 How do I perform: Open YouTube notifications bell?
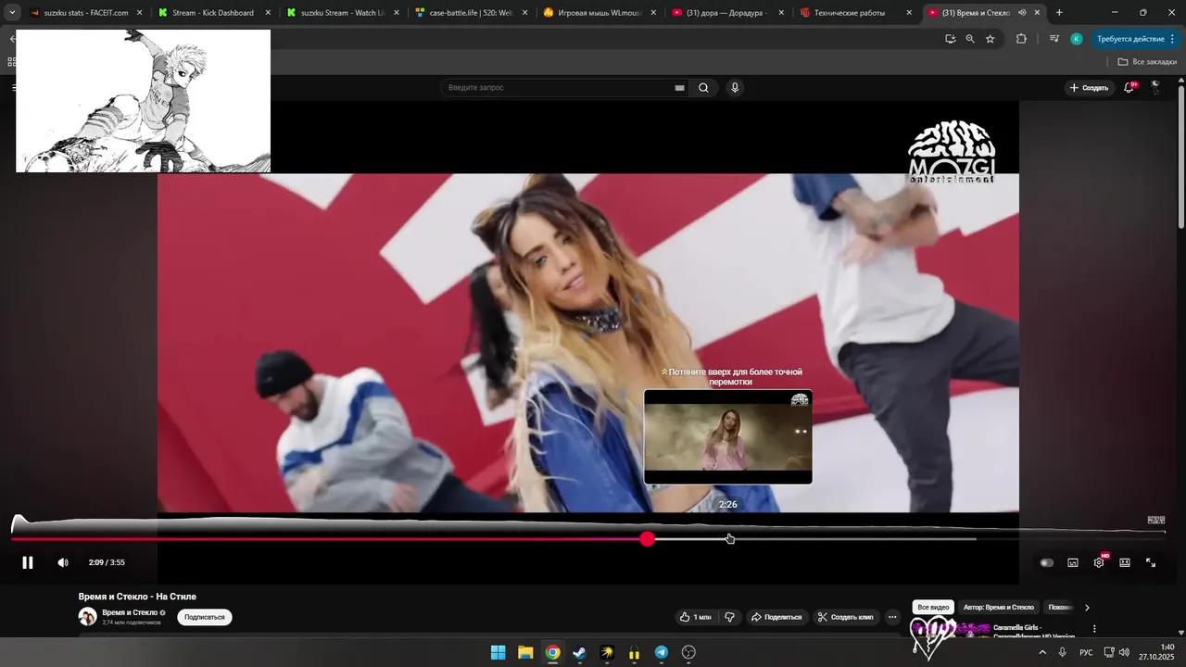click(1129, 88)
